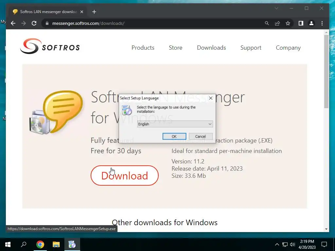Click 'Ideal for standard per-machine installation' text
Screen dimensions: 335x251
pos(226,151)
